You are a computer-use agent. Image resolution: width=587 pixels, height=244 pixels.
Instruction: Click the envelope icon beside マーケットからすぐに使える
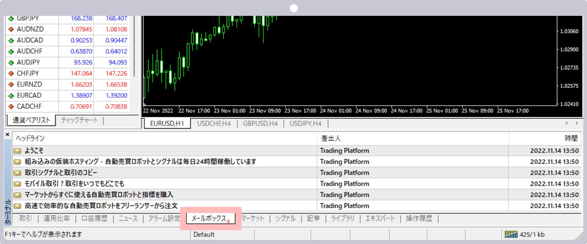pyautogui.click(x=17, y=195)
